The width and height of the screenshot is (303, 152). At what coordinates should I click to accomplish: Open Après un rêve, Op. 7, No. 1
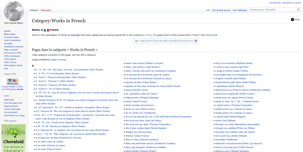pyautogui.click(x=237, y=101)
